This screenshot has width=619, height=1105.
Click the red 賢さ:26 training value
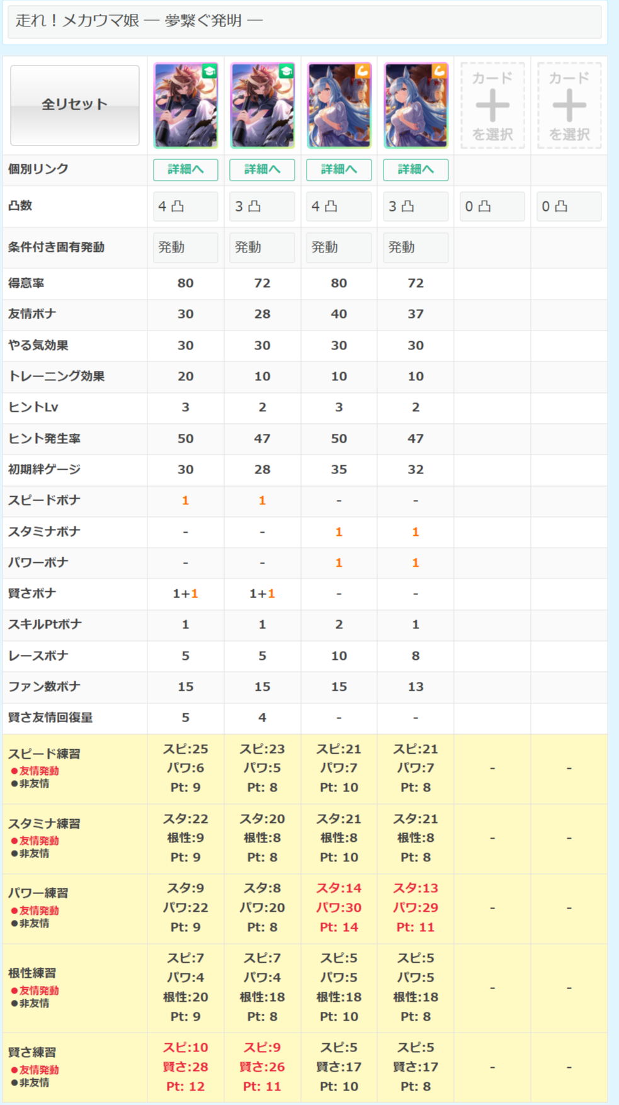pos(263,1067)
